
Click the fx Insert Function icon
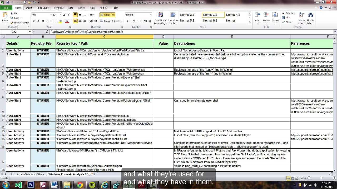coord(47,32)
